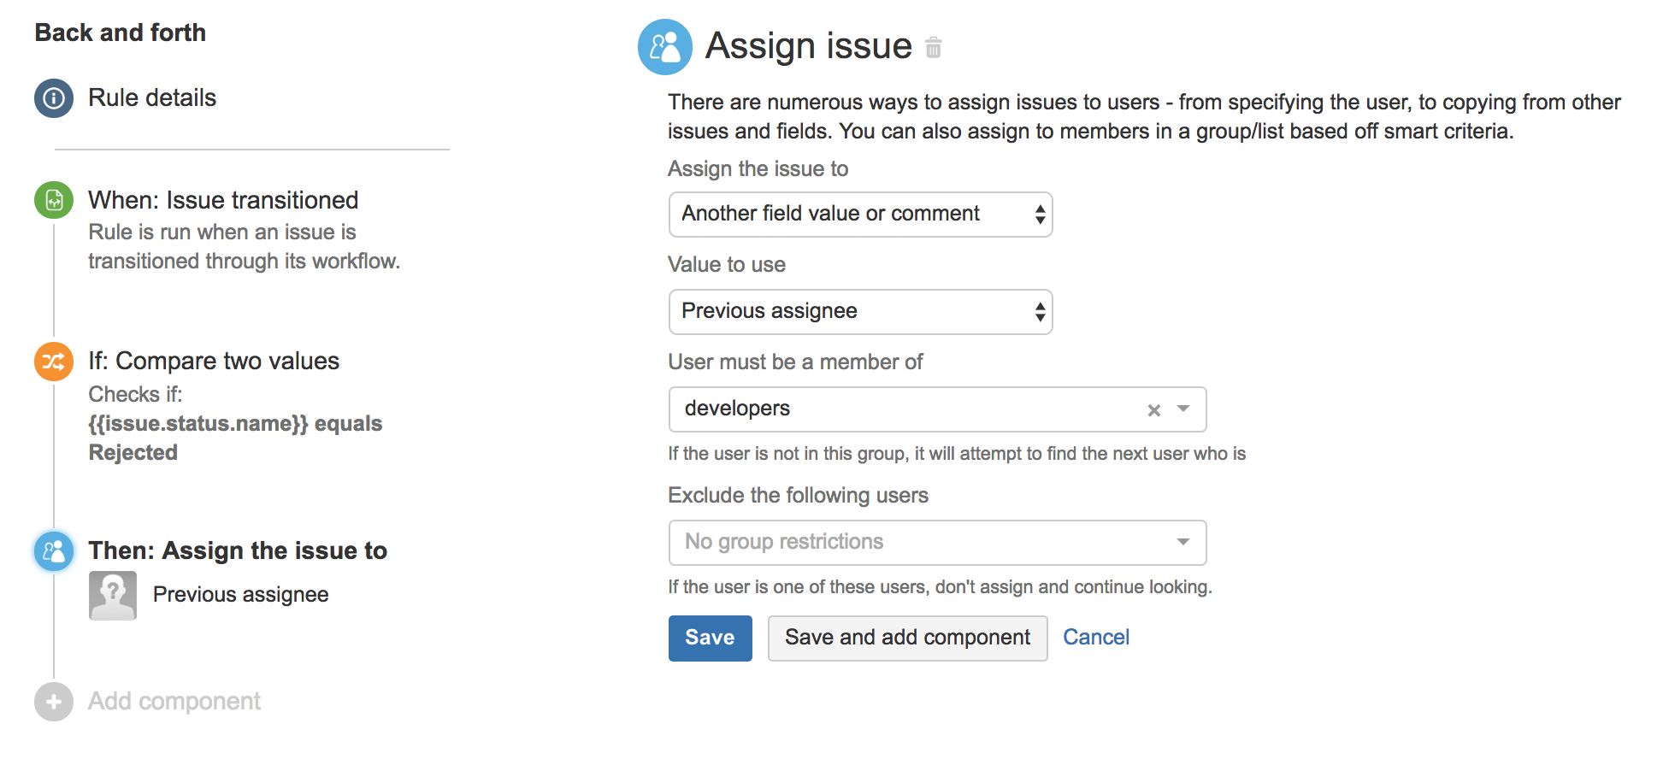Expand the No group restrictions dropdown
This screenshot has height=759, width=1669.
pos(937,543)
